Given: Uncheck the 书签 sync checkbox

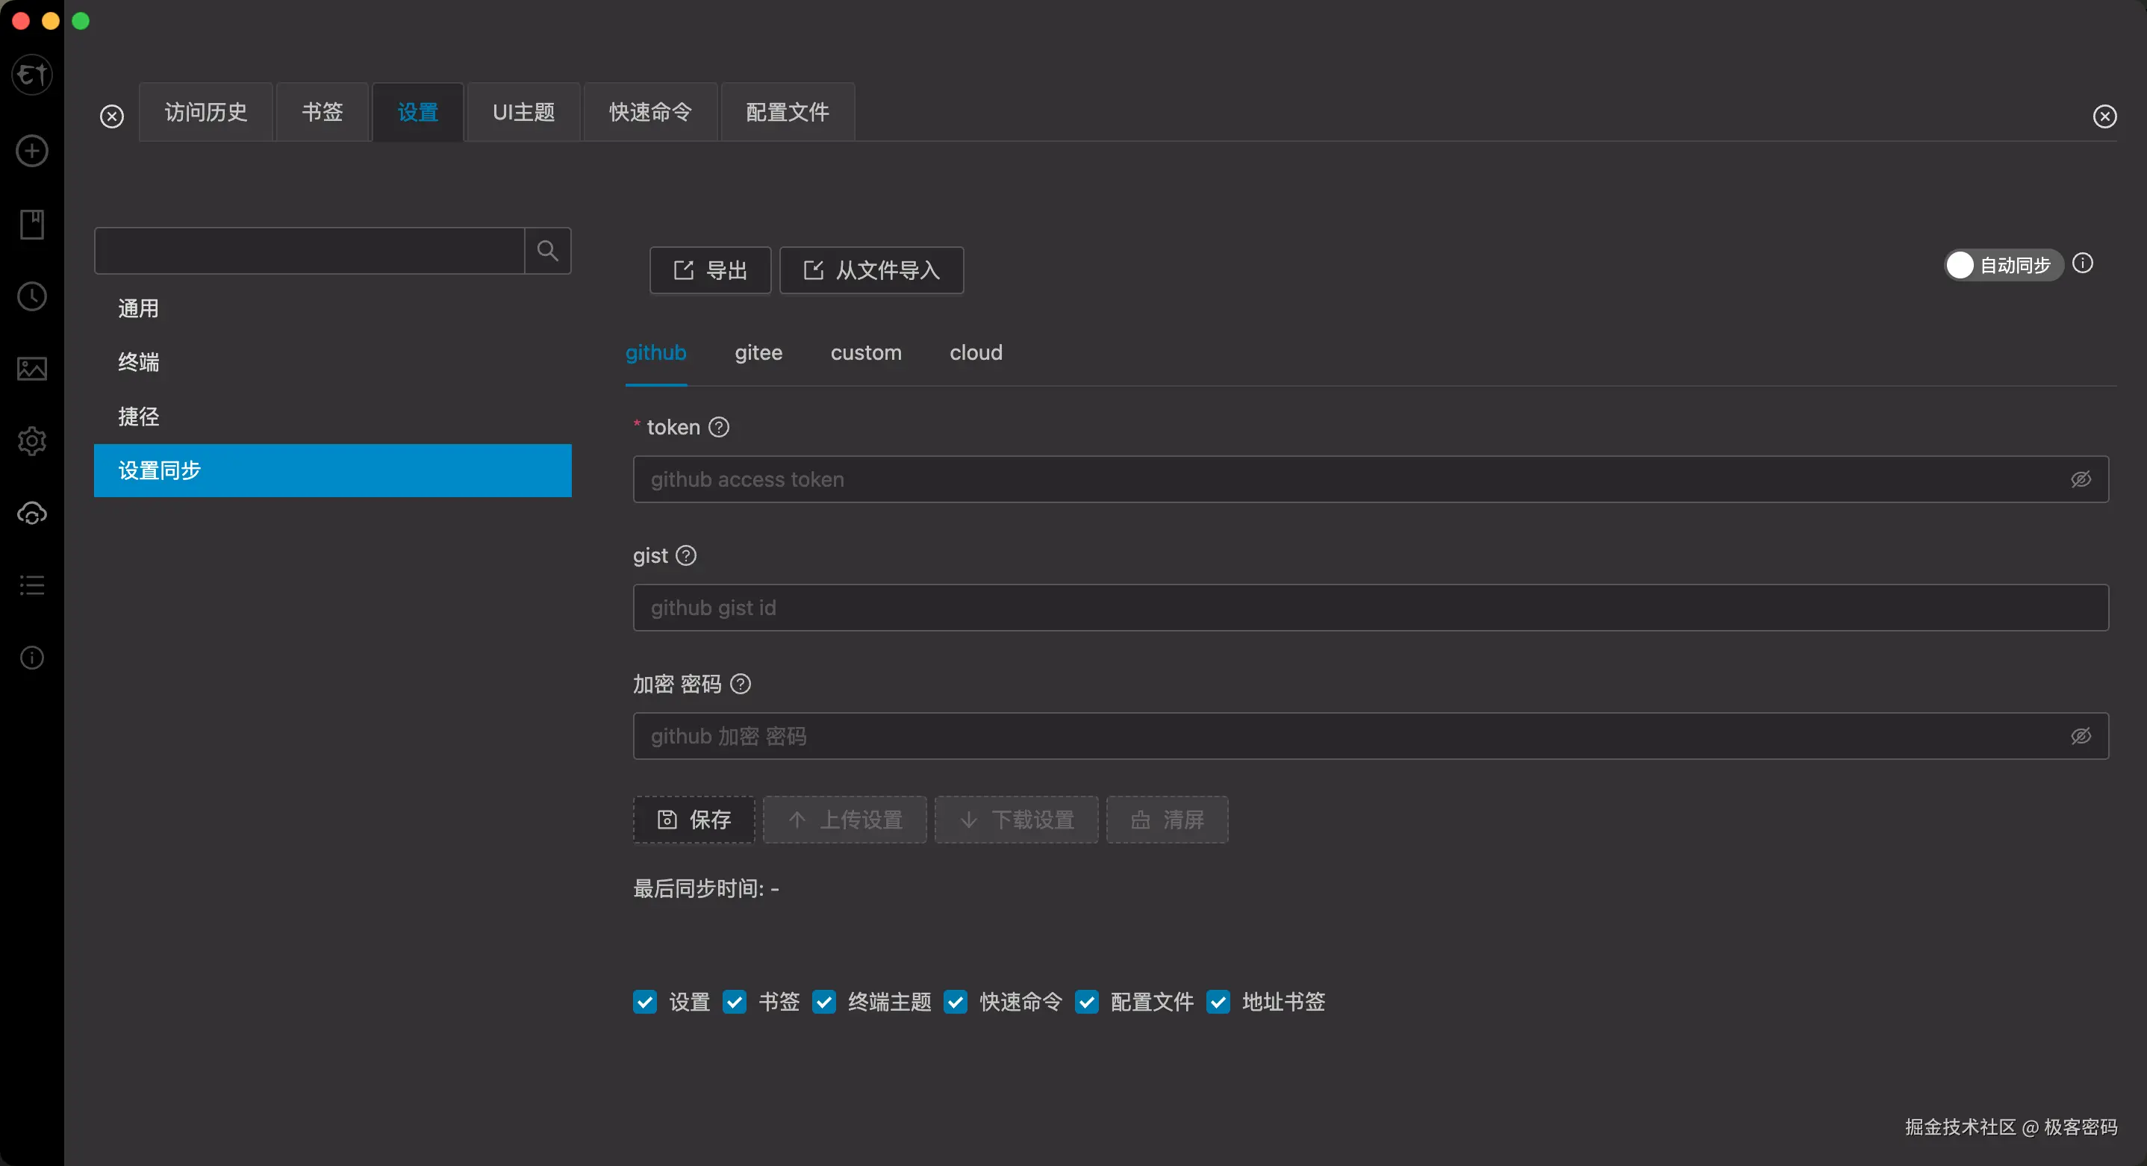Looking at the screenshot, I should coord(735,1002).
